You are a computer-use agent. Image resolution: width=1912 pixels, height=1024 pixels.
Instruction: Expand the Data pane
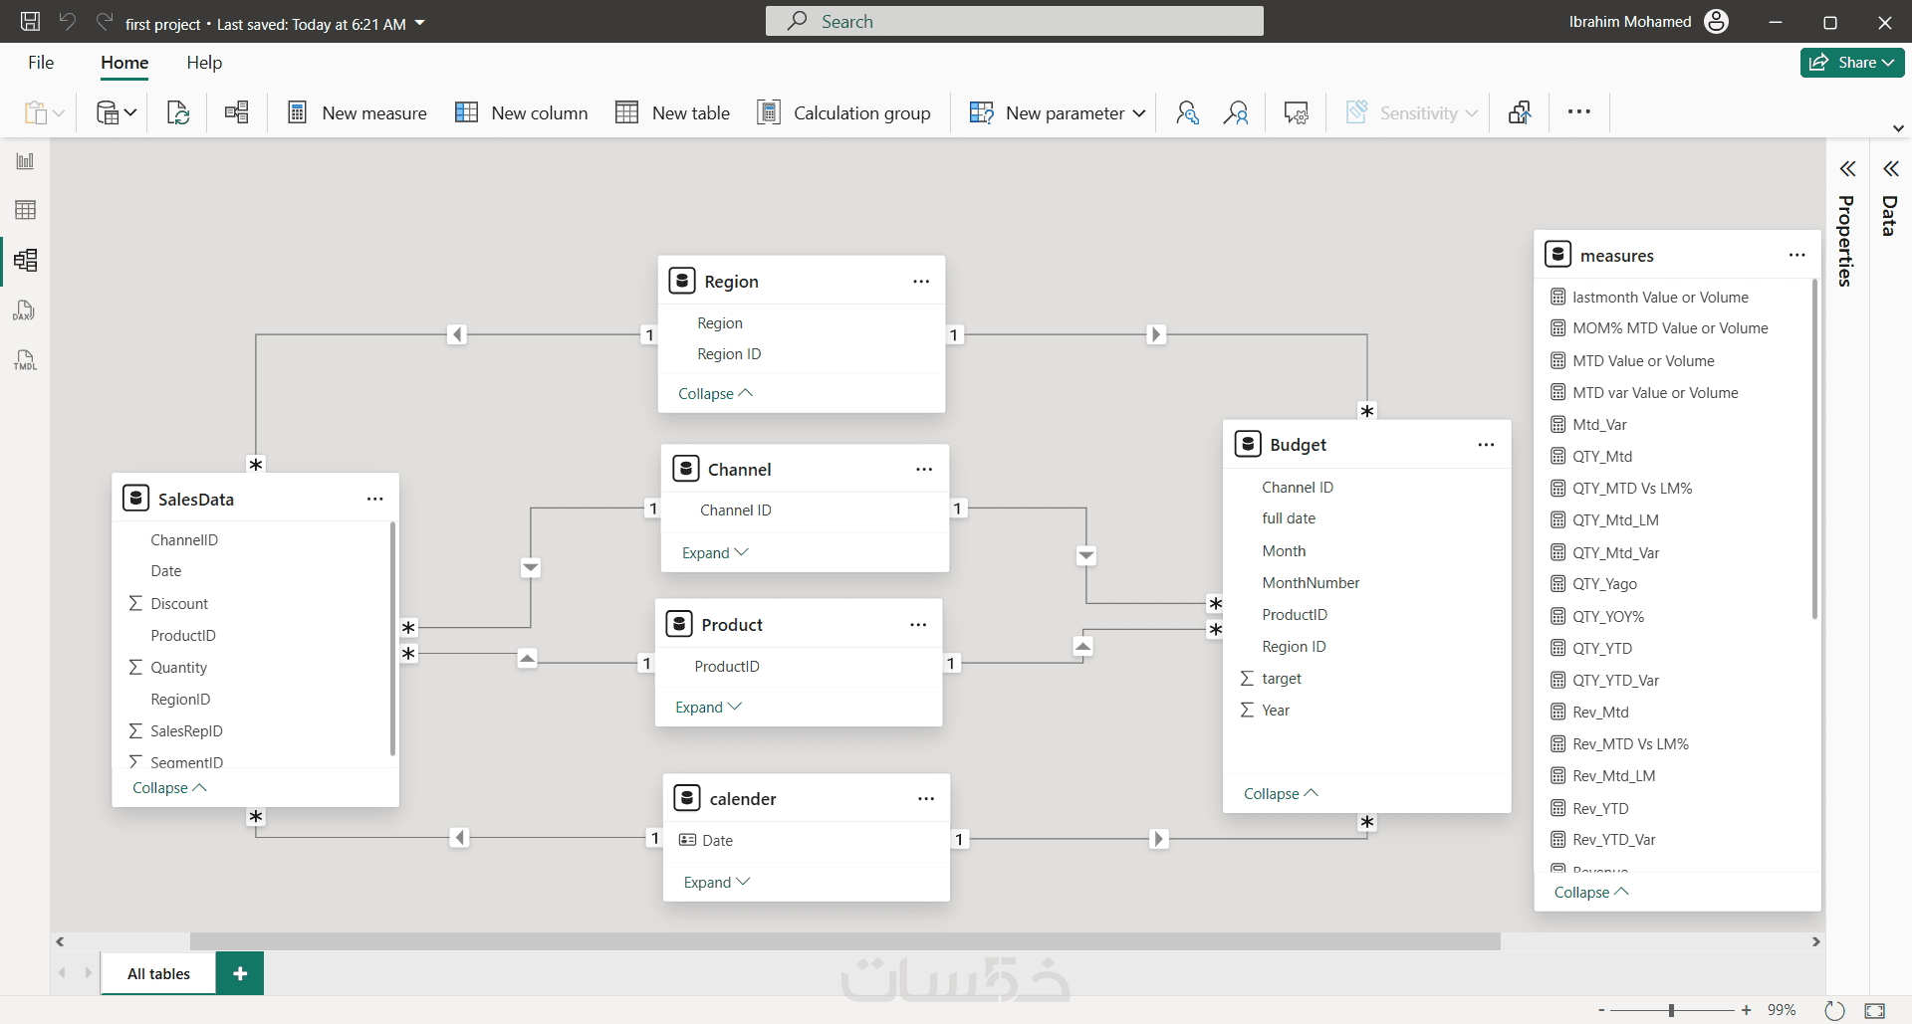click(1890, 169)
